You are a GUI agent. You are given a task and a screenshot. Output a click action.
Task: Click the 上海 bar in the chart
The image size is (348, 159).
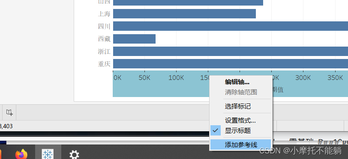point(184,14)
